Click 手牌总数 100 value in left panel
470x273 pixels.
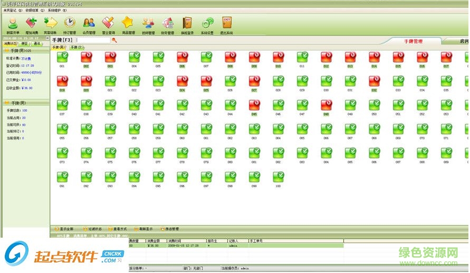point(25,111)
